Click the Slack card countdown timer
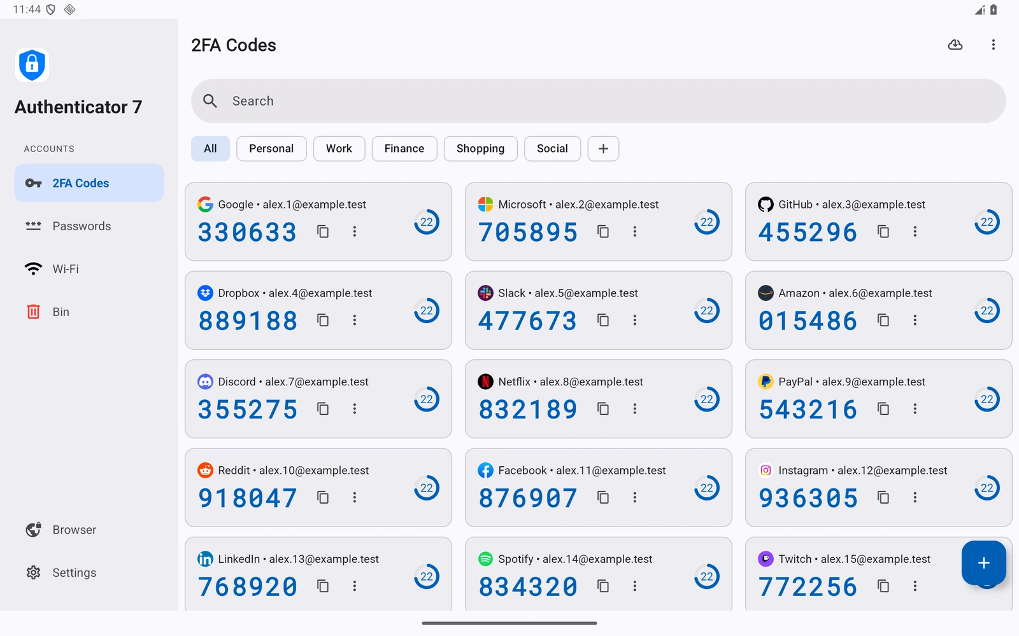Screen dimensions: 1019x636 click(707, 310)
